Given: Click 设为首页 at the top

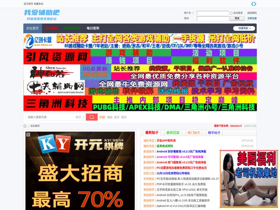Looking at the screenshot, I should [28, 4].
